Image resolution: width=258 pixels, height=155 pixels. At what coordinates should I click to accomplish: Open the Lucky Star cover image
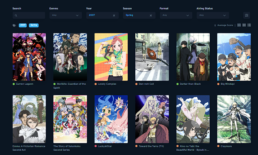tap(111, 119)
